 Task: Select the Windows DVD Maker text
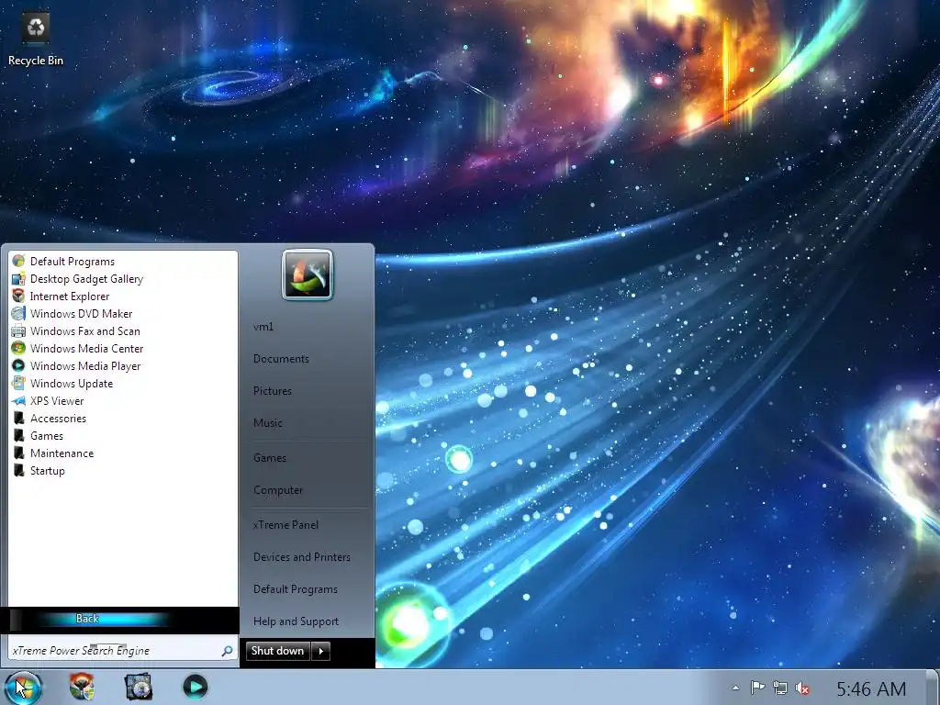point(82,314)
